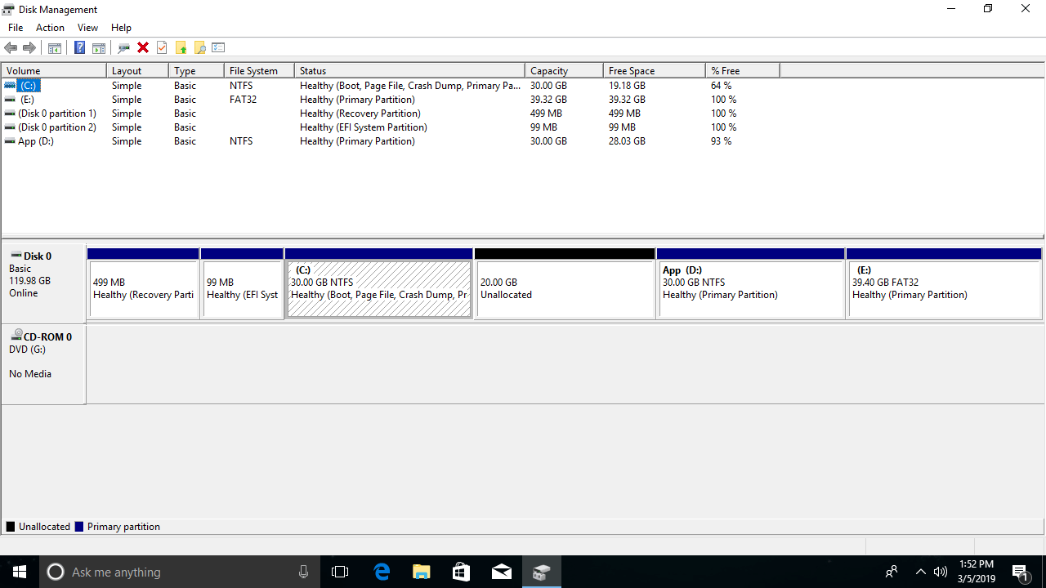Click the folder icon with green up arrow
1046x588 pixels.
click(181, 48)
